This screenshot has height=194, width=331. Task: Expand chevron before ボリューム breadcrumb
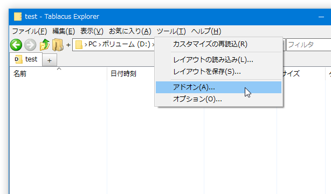(100, 45)
